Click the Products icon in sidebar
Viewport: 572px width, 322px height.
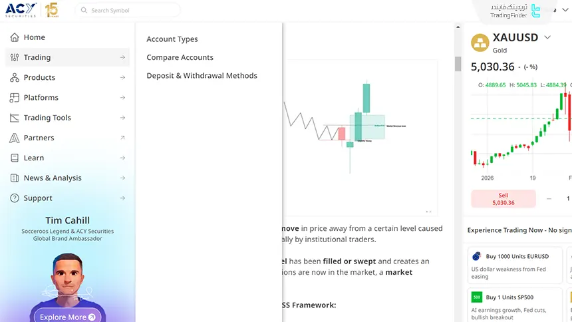pos(14,78)
